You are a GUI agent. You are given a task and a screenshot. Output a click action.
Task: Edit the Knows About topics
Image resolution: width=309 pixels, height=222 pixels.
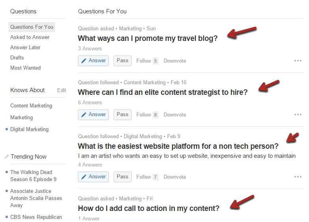pos(61,91)
